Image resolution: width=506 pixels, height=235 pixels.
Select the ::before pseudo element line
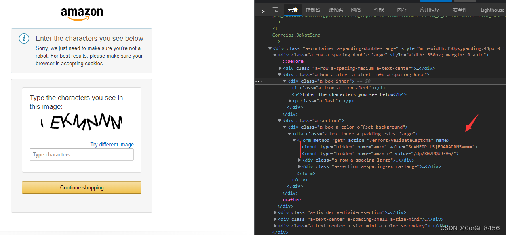(293, 61)
